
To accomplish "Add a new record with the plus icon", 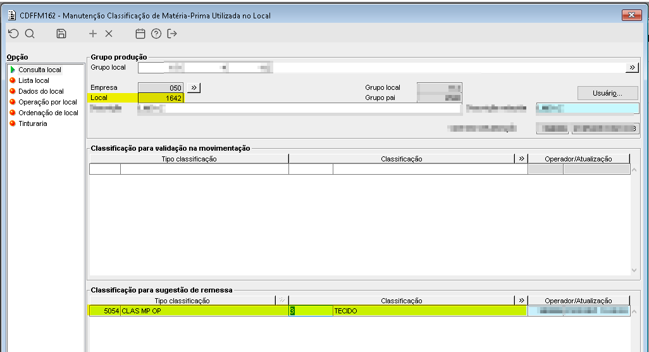I will pyautogui.click(x=93, y=34).
